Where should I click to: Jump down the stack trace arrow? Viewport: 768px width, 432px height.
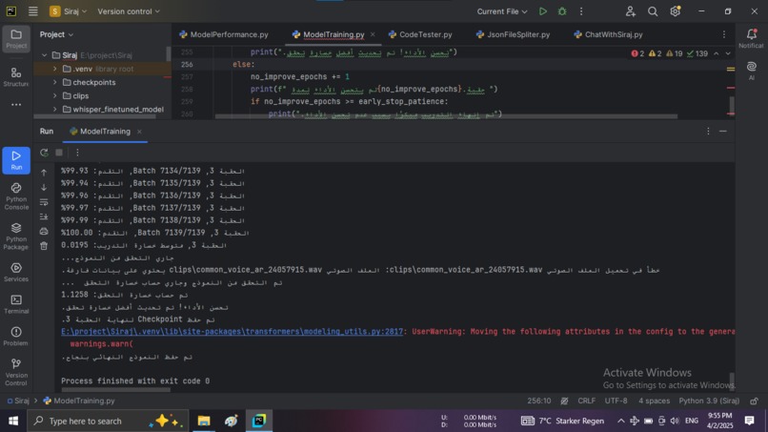pos(44,187)
